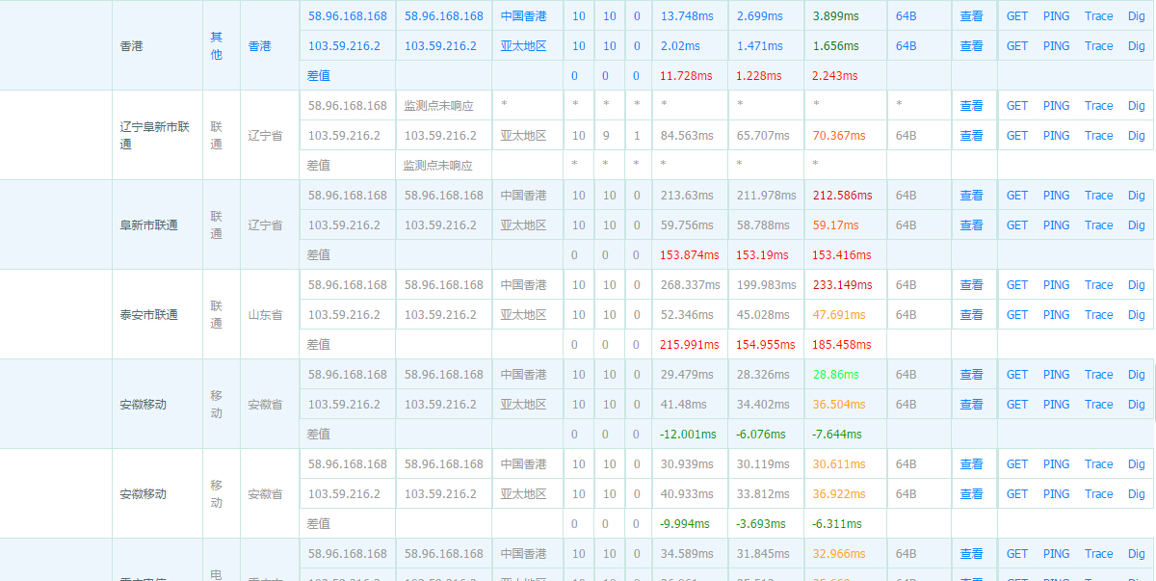Click the 65.707ms value
The width and height of the screenshot is (1156, 581).
(x=765, y=136)
